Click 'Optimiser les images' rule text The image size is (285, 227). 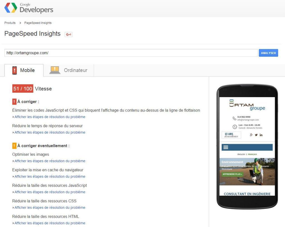pyautogui.click(x=31, y=154)
